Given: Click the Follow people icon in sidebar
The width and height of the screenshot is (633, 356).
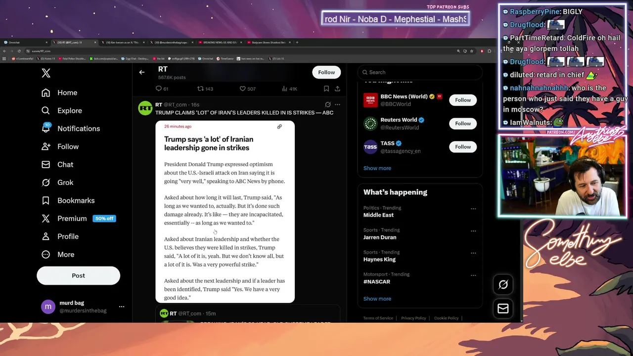Looking at the screenshot, I should click(46, 146).
